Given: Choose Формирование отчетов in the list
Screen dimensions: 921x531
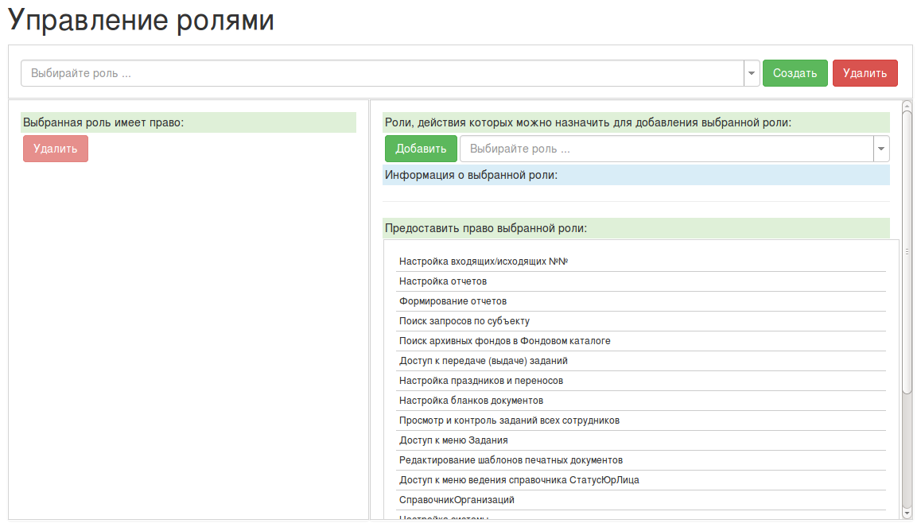Looking at the screenshot, I should pyautogui.click(x=453, y=301).
